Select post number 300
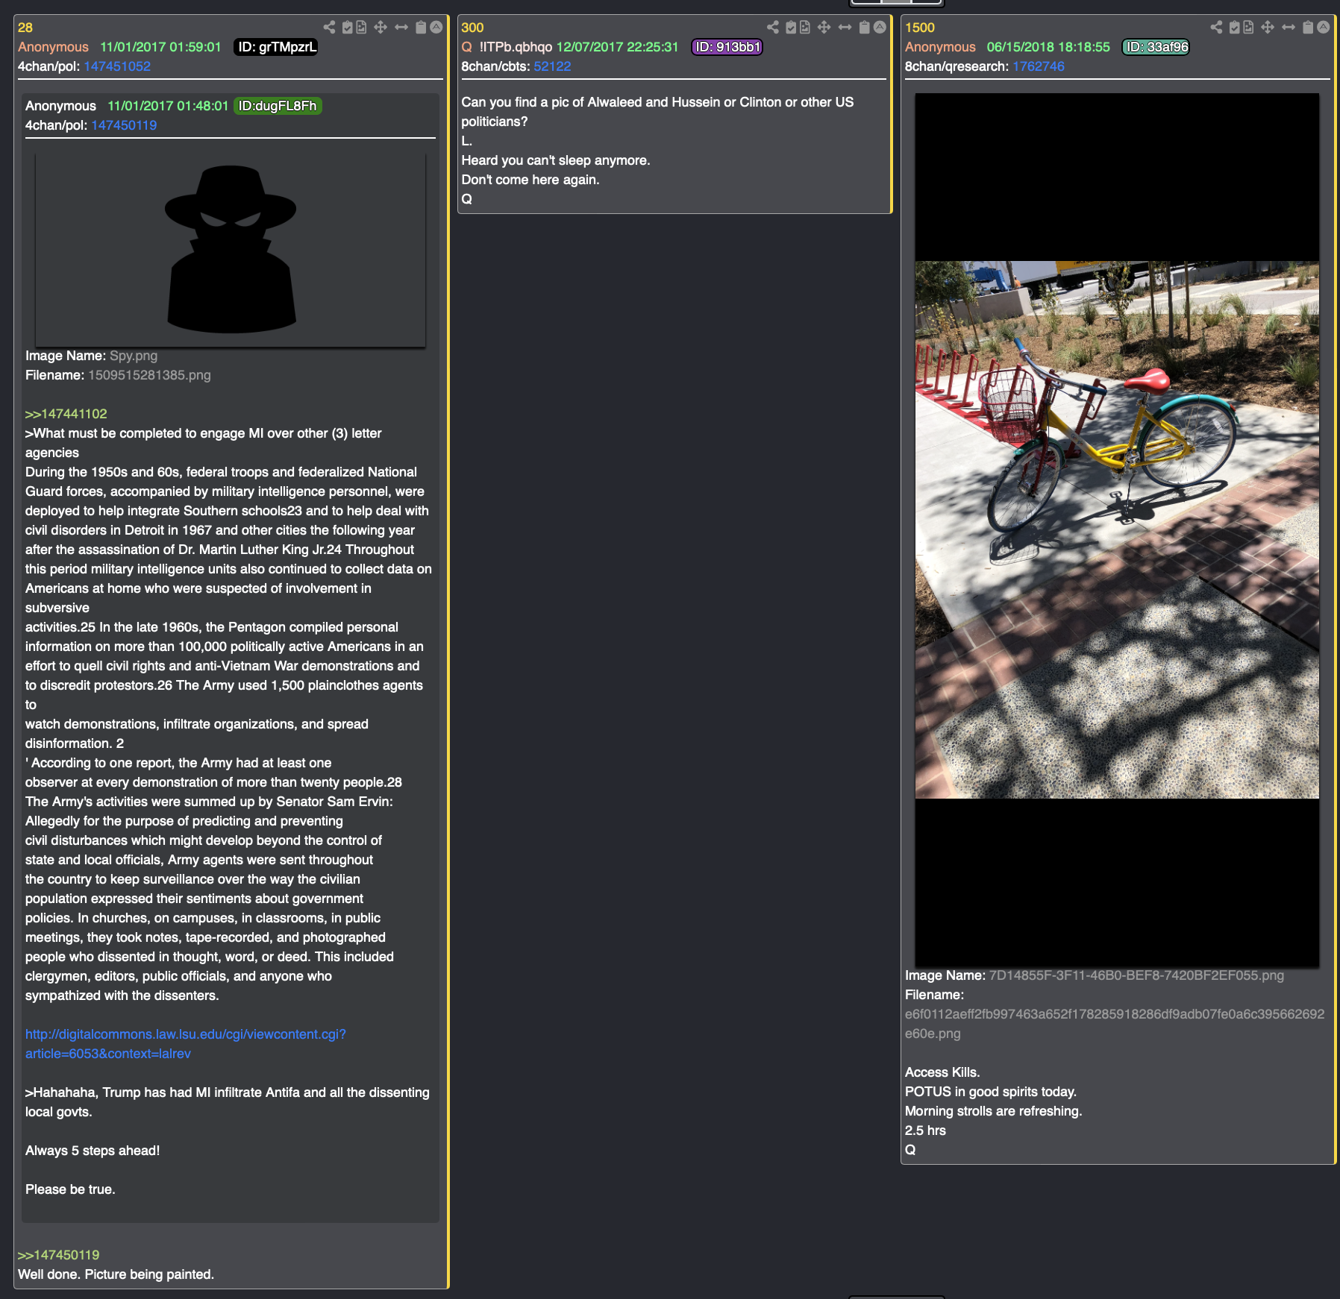This screenshot has height=1299, width=1340. (472, 28)
